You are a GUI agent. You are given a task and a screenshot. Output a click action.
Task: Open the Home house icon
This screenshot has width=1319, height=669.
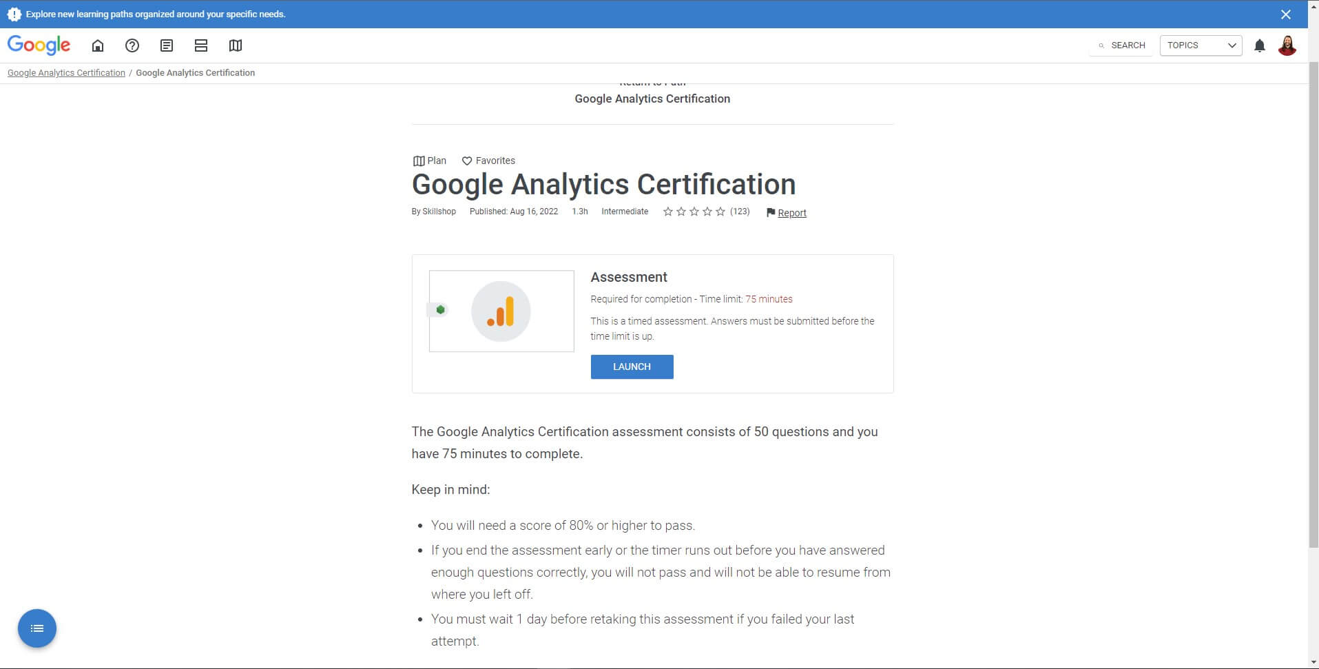pyautogui.click(x=98, y=45)
